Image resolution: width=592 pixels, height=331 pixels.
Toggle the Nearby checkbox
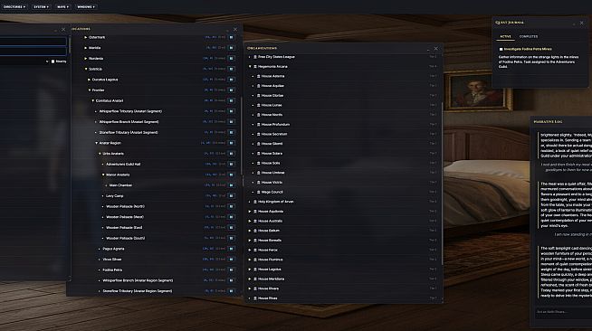click(x=53, y=61)
